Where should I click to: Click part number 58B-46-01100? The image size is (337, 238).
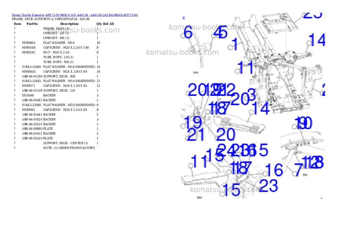pyautogui.click(x=32, y=91)
